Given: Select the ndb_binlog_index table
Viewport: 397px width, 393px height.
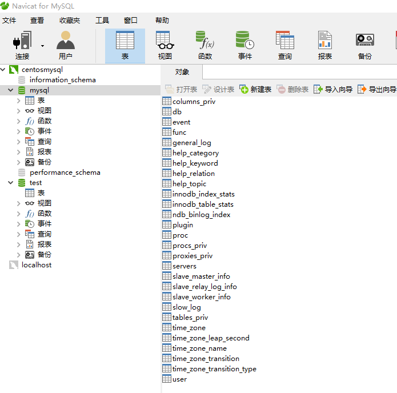Looking at the screenshot, I should coord(201,214).
